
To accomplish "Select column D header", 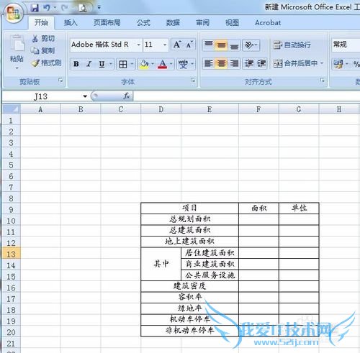I will (x=161, y=109).
